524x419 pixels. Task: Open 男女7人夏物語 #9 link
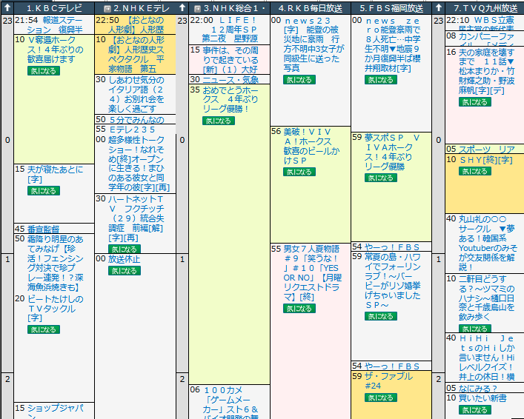pyautogui.click(x=313, y=272)
